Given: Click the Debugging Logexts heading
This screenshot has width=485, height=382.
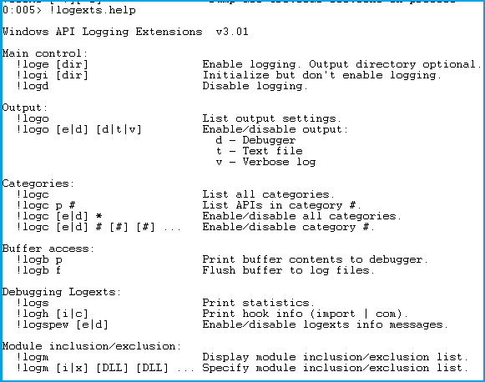Looking at the screenshot, I should [62, 292].
